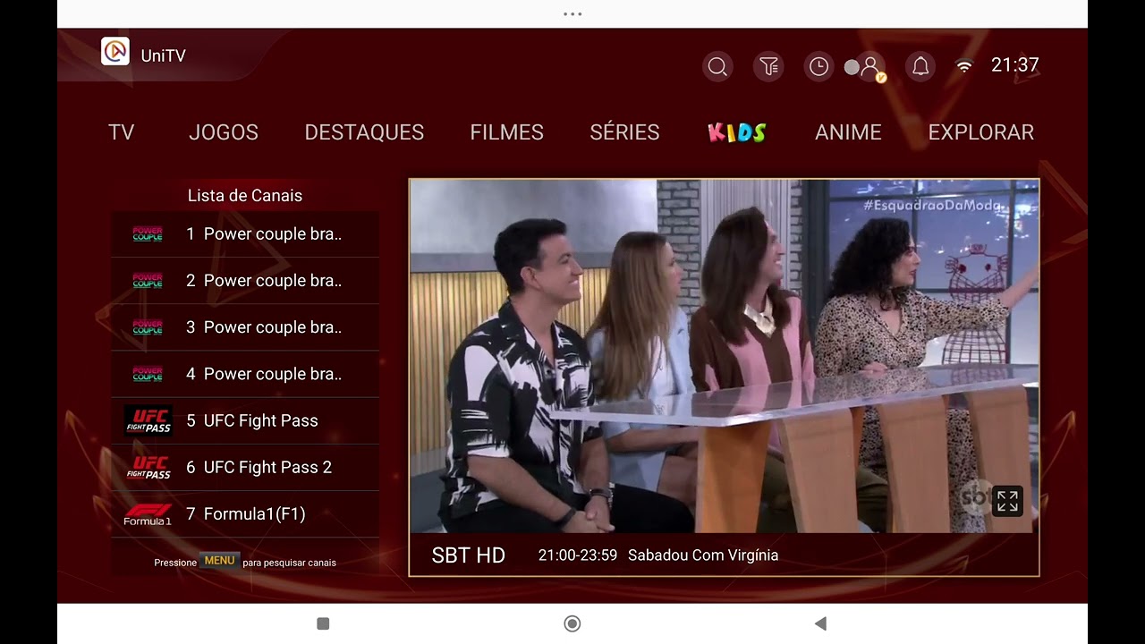Tap the 21:37 clock display
The width and height of the screenshot is (1145, 644).
click(1015, 65)
